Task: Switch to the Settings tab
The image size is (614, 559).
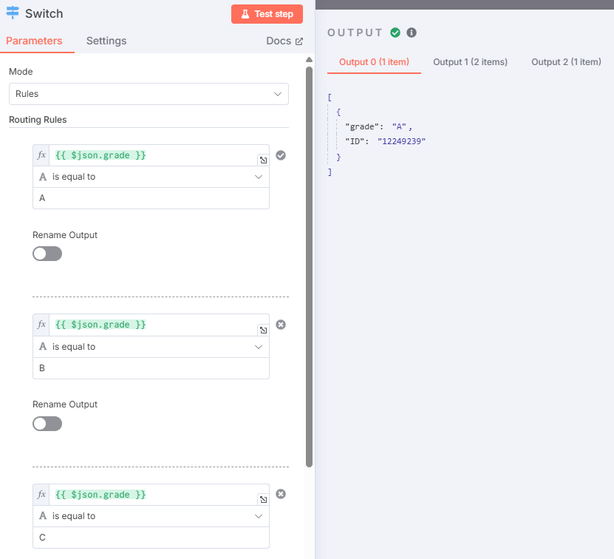Action: [106, 41]
